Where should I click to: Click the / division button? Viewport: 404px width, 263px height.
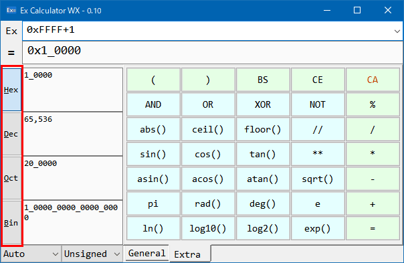point(373,129)
